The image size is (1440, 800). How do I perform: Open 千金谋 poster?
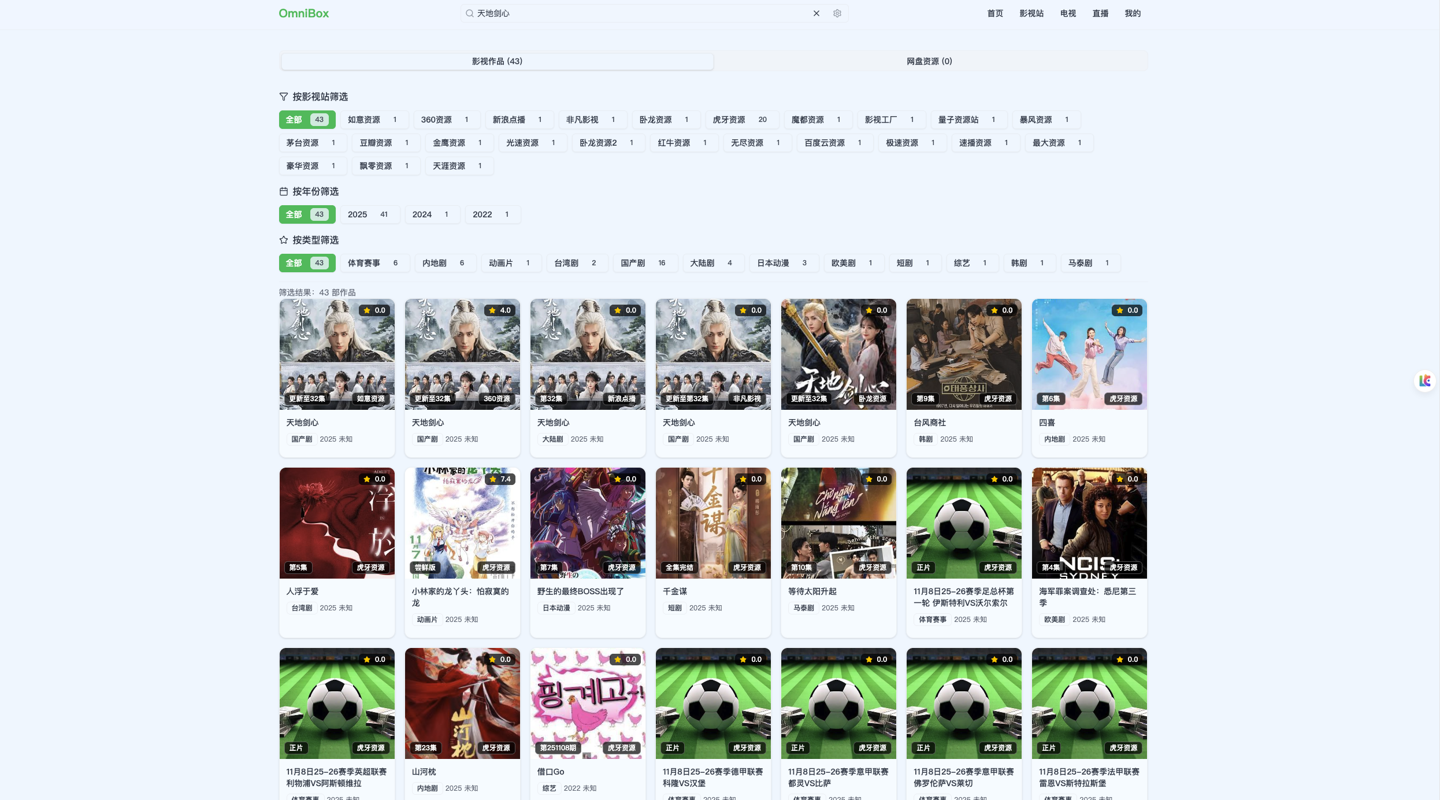(x=713, y=523)
